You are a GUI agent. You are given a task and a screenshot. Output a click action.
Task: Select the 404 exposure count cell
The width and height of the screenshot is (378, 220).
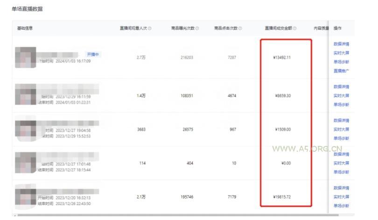pyautogui.click(x=190, y=163)
